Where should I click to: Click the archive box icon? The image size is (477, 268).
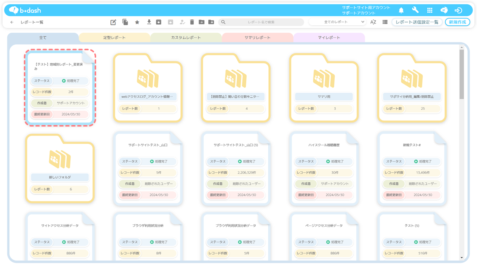[x=158, y=22]
